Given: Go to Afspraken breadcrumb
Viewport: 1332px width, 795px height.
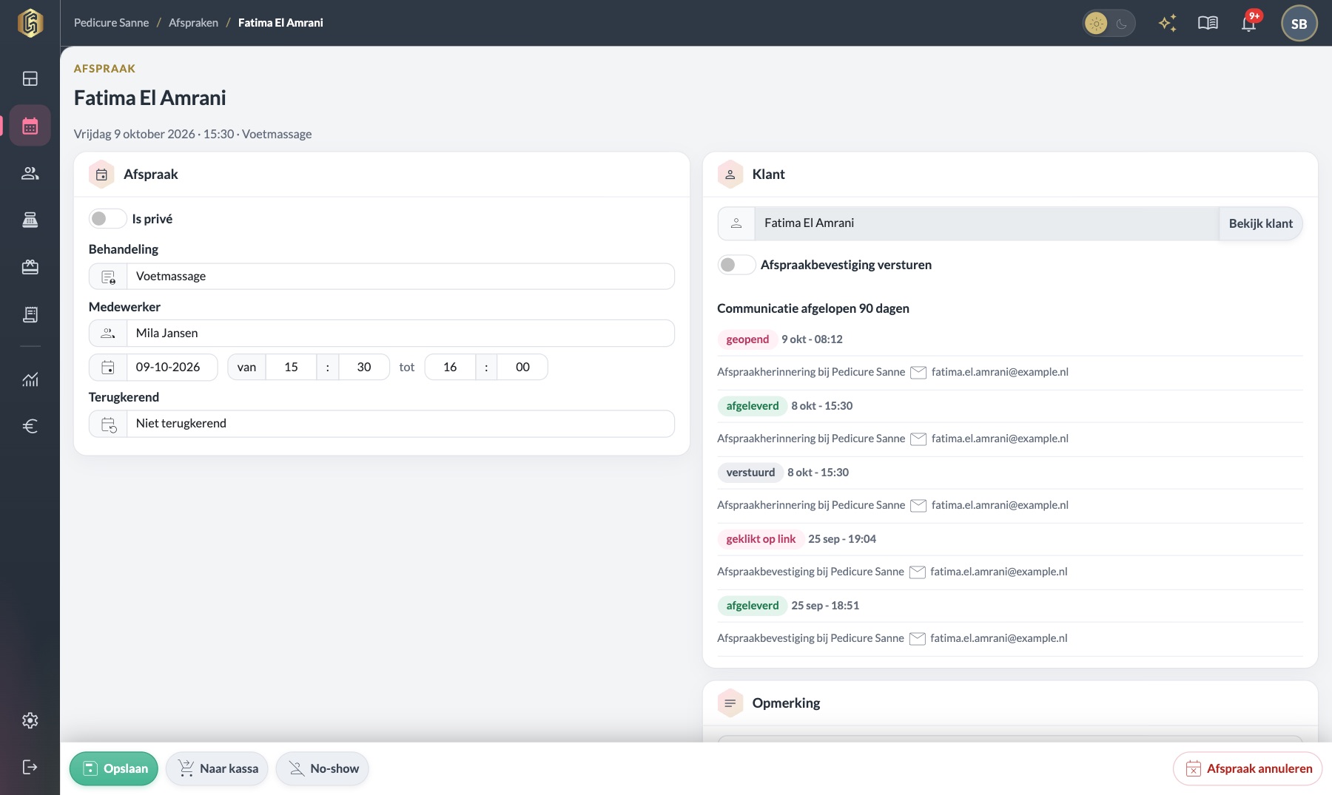Looking at the screenshot, I should (x=193, y=23).
